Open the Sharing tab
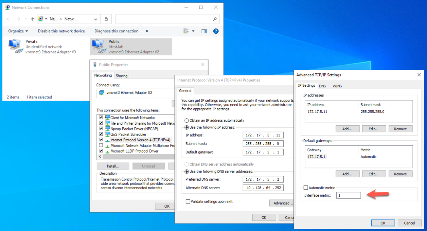The height and width of the screenshot is (231, 427). pos(121,76)
